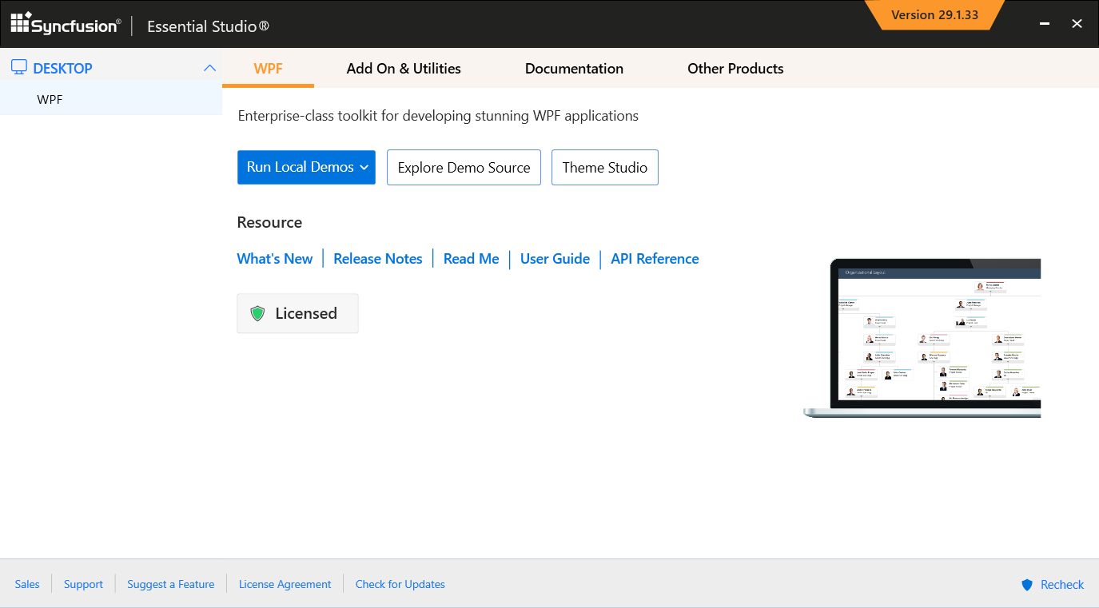Viewport: 1099px width, 608px height.
Task: Click the Essential Studio title text
Action: click(208, 26)
